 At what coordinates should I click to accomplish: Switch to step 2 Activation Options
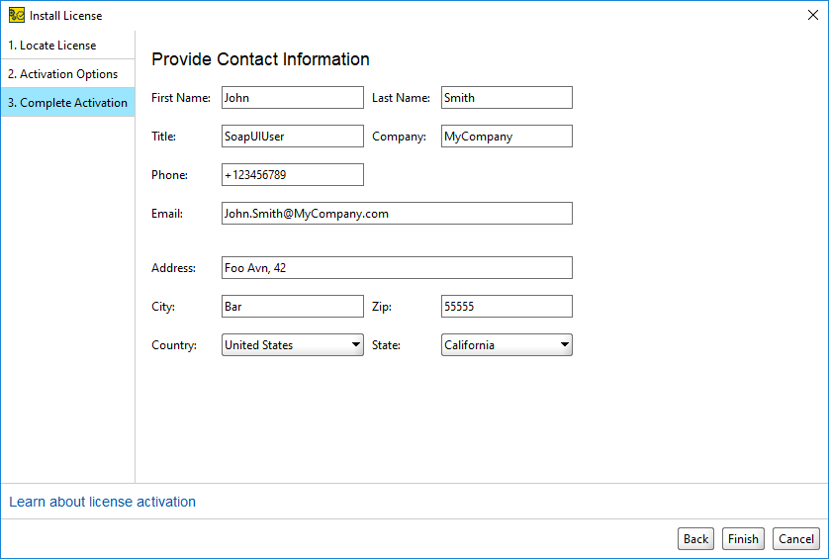[x=67, y=73]
